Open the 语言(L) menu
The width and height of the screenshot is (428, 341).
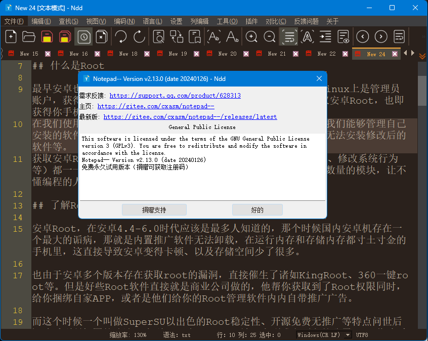pyautogui.click(x=153, y=21)
